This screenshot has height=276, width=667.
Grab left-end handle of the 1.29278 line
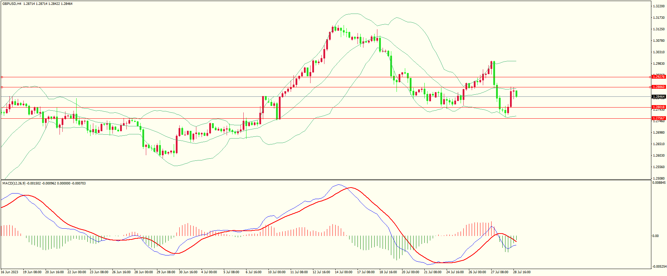2,77
